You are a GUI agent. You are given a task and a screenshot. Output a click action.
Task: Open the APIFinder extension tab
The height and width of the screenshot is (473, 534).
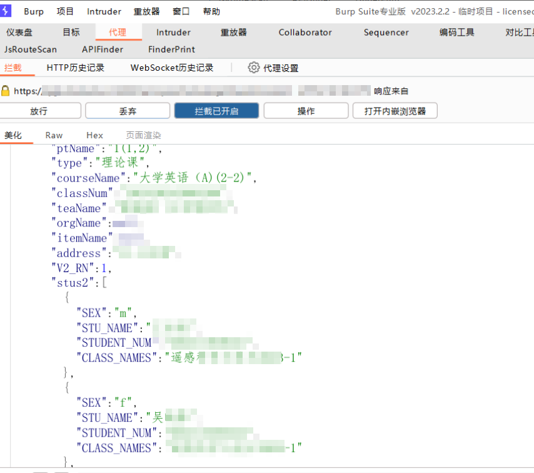click(x=103, y=49)
